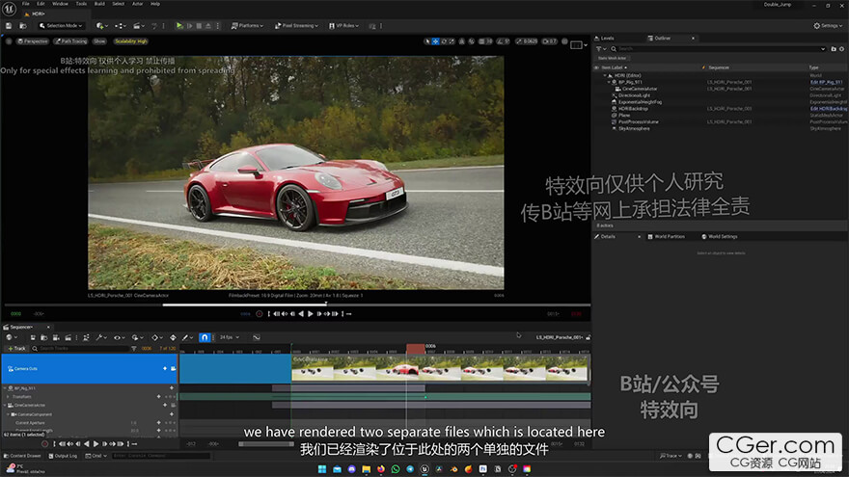Click the green Play in editor button
The image size is (849, 477).
pos(179,25)
